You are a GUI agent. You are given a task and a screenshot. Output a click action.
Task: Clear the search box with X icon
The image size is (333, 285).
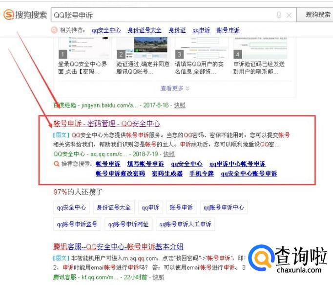pyautogui.click(x=289, y=15)
